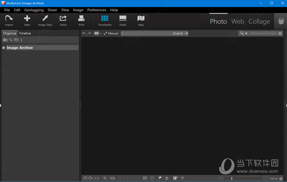
Task: Select the Collage mode
Action: pyautogui.click(x=259, y=21)
